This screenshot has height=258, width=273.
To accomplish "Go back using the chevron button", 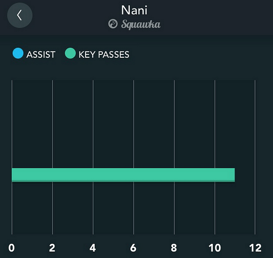I will [20, 15].
